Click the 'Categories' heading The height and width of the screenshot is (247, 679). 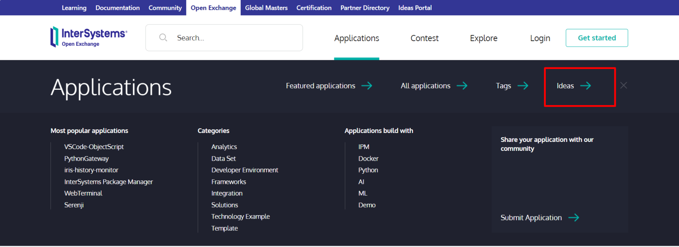[213, 130]
